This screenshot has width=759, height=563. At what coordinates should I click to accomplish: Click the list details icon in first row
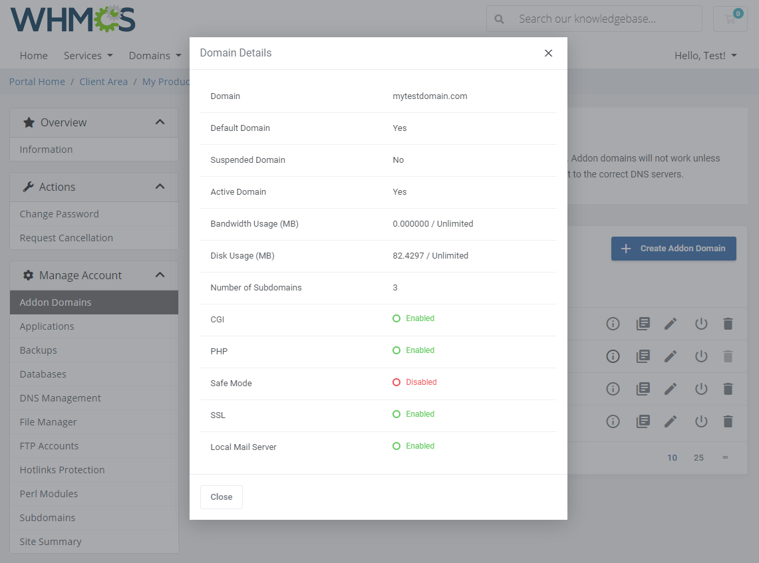[x=643, y=324]
